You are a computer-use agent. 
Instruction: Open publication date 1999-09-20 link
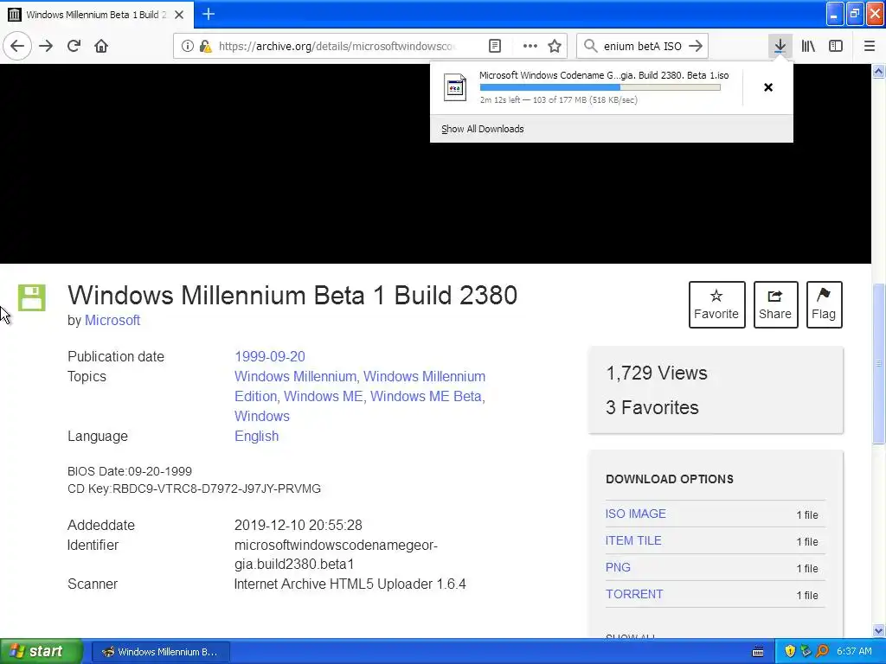click(270, 357)
